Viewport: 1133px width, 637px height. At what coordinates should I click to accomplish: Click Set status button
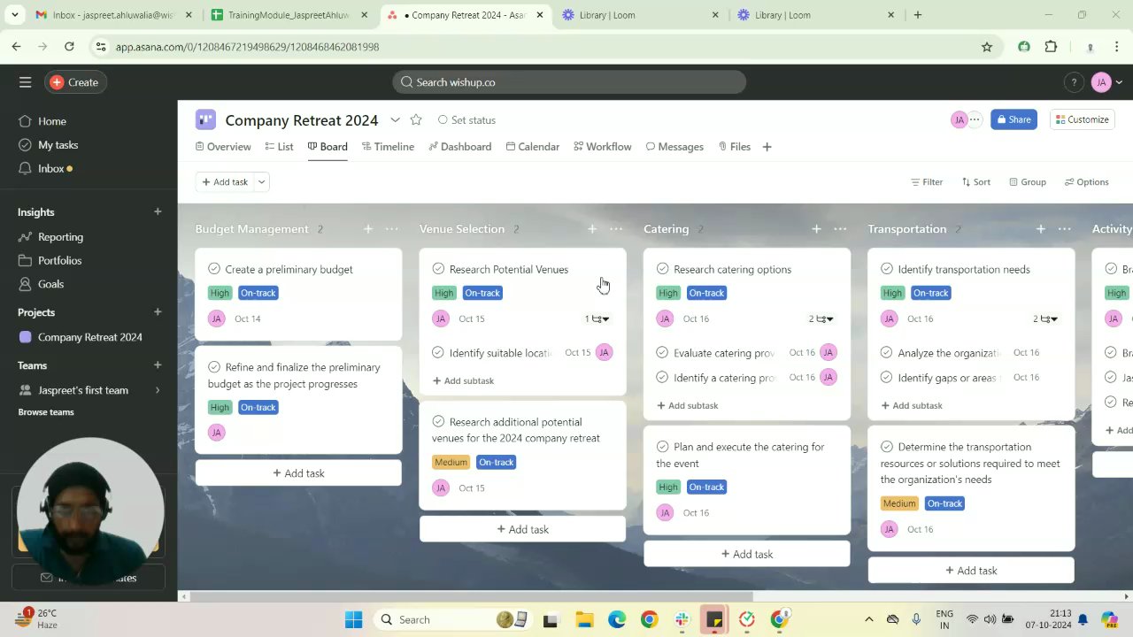tap(466, 119)
